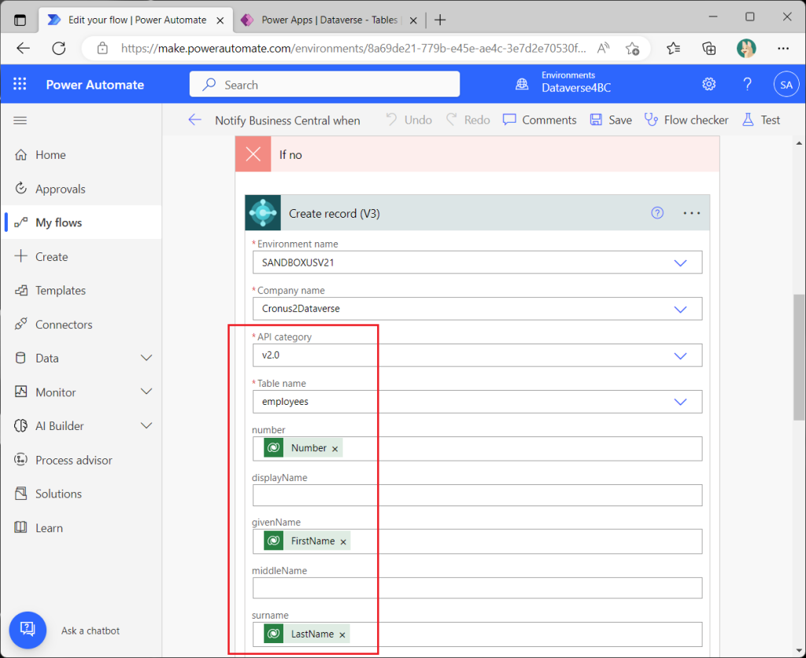Click the site lock icon
806x658 pixels.
pos(103,48)
